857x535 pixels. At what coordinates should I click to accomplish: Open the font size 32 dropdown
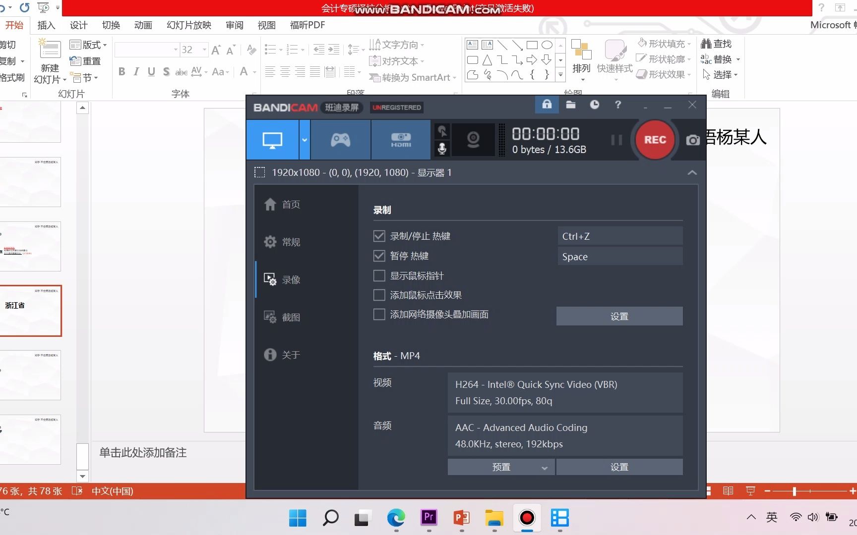[x=204, y=50]
